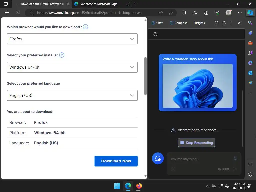Start a new Copilot topic
Image resolution: width=256 pixels, height=192 pixels.
(158, 158)
